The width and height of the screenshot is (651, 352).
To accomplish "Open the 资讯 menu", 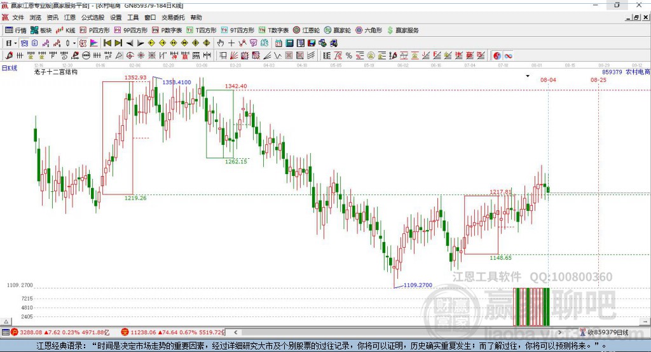I will [52, 17].
